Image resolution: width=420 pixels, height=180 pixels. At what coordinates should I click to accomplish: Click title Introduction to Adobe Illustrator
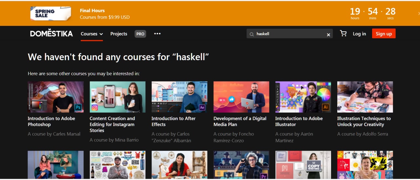(299, 121)
